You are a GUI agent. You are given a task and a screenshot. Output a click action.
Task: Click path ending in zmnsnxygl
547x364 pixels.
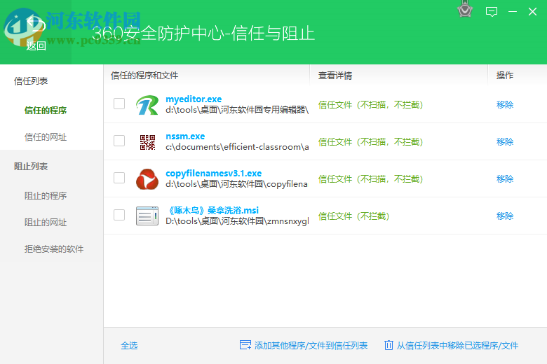click(237, 221)
